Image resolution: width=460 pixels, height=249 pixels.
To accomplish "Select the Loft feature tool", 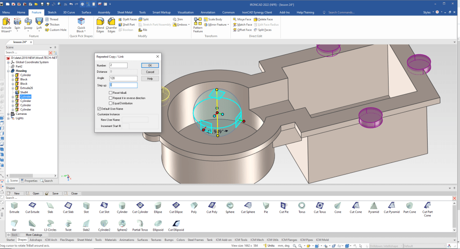I will click(39, 22).
